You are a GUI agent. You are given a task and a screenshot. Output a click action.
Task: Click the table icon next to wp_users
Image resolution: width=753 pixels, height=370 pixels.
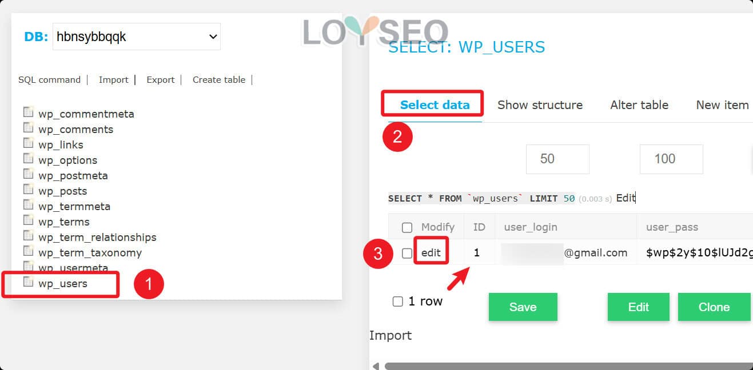click(29, 281)
